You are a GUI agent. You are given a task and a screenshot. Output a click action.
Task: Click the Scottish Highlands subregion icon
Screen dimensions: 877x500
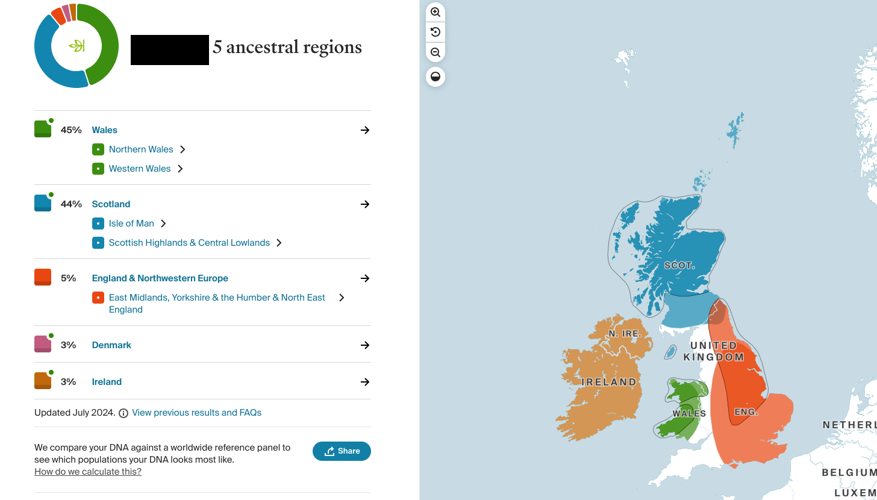pos(98,243)
